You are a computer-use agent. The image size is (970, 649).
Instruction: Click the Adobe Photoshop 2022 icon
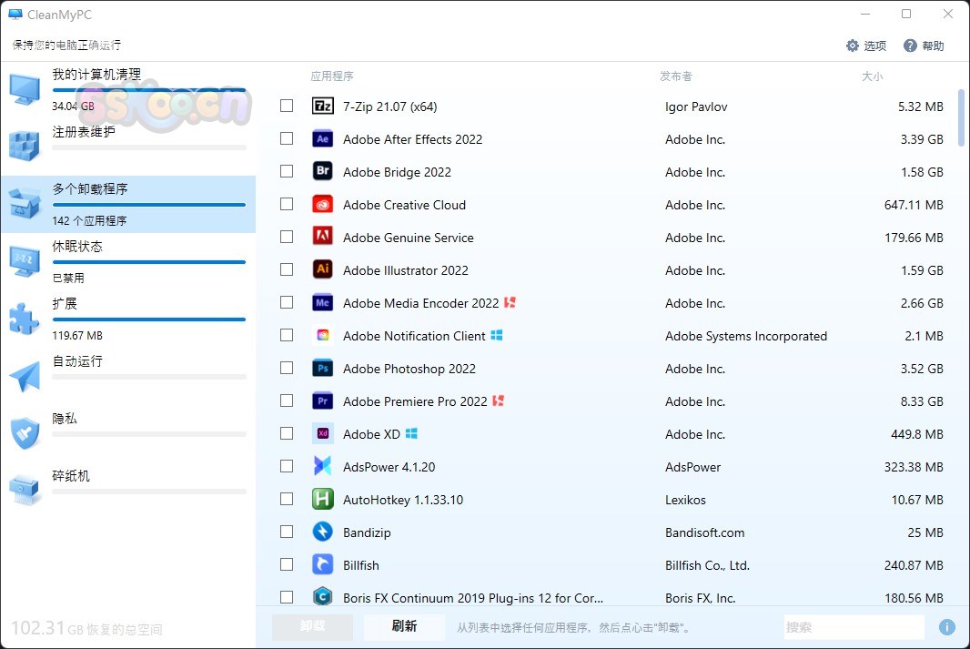pos(323,368)
